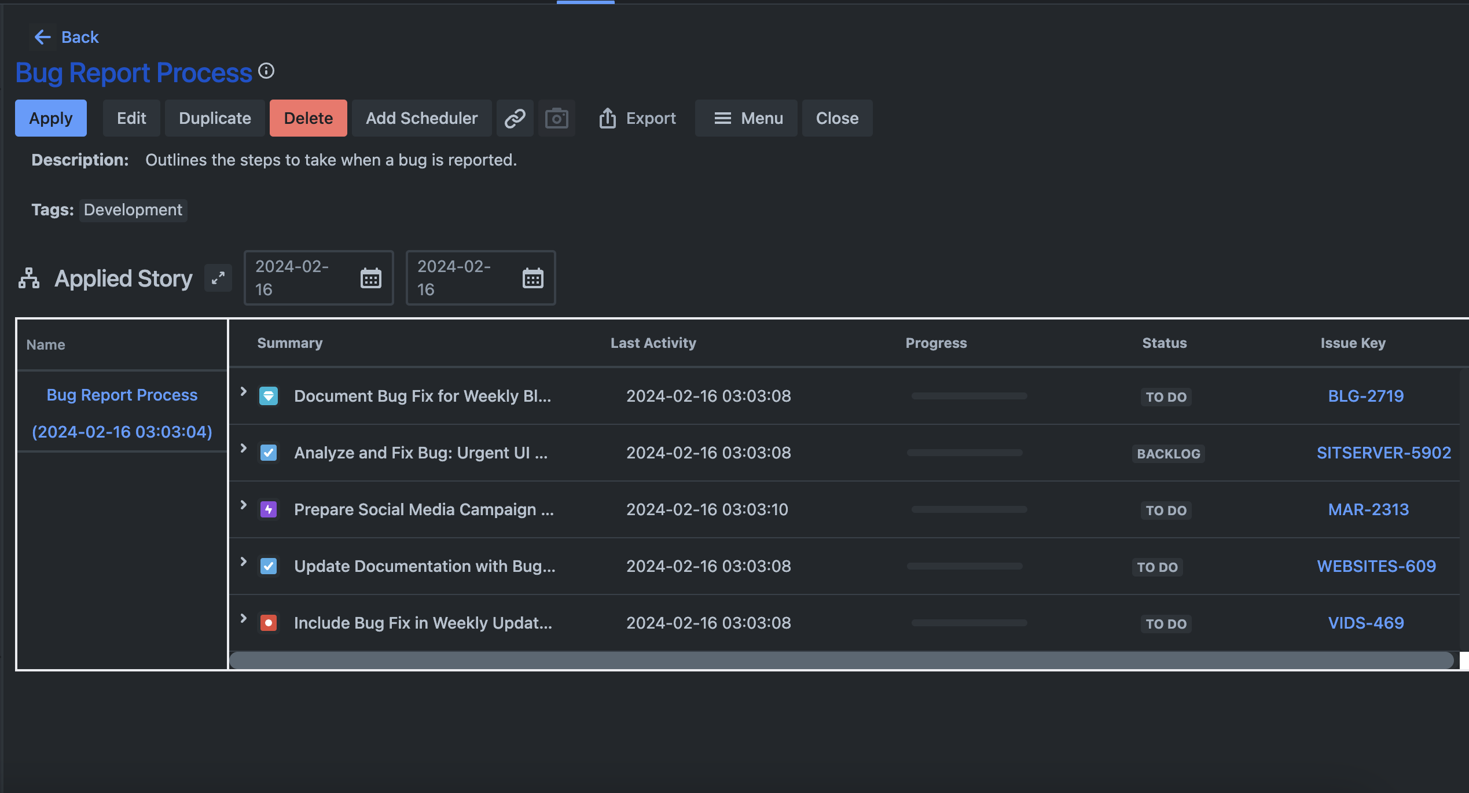Open the second date field calendar icon
The height and width of the screenshot is (793, 1469).
(x=532, y=278)
